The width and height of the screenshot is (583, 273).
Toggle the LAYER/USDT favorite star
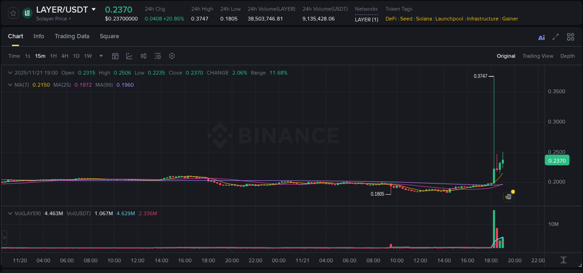coord(13,13)
